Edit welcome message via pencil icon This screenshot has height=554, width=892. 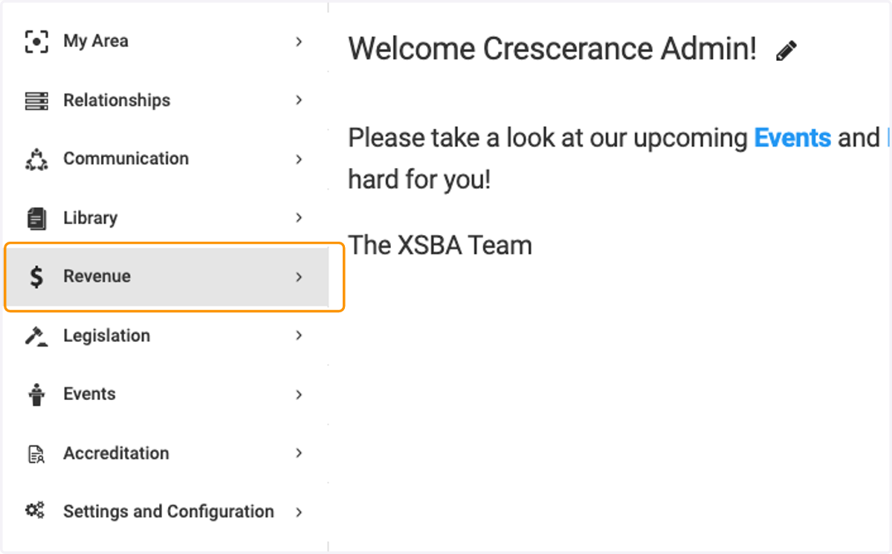pyautogui.click(x=786, y=51)
